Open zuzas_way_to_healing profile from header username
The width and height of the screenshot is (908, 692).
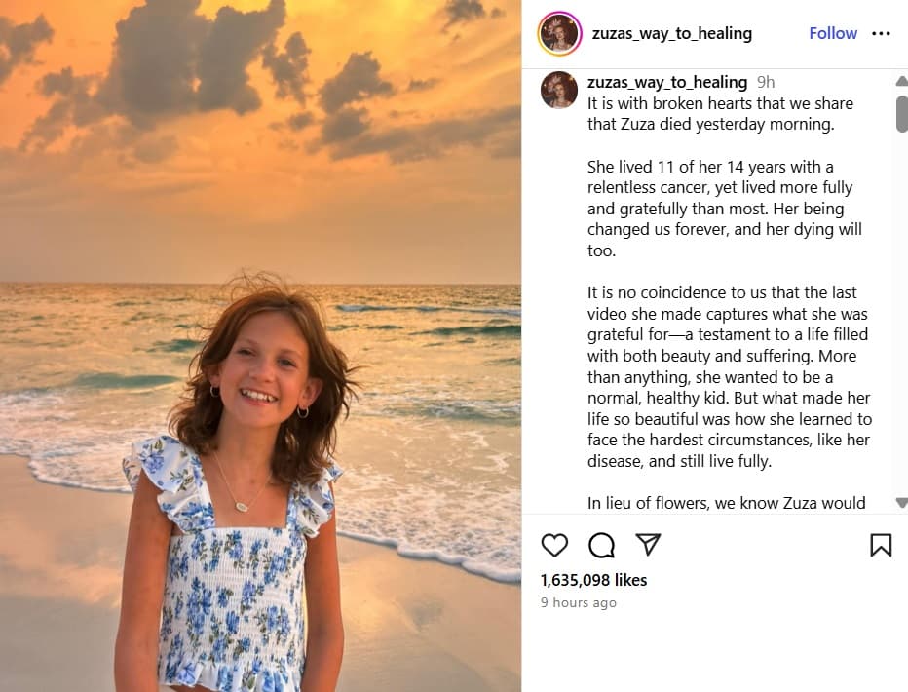[672, 33]
